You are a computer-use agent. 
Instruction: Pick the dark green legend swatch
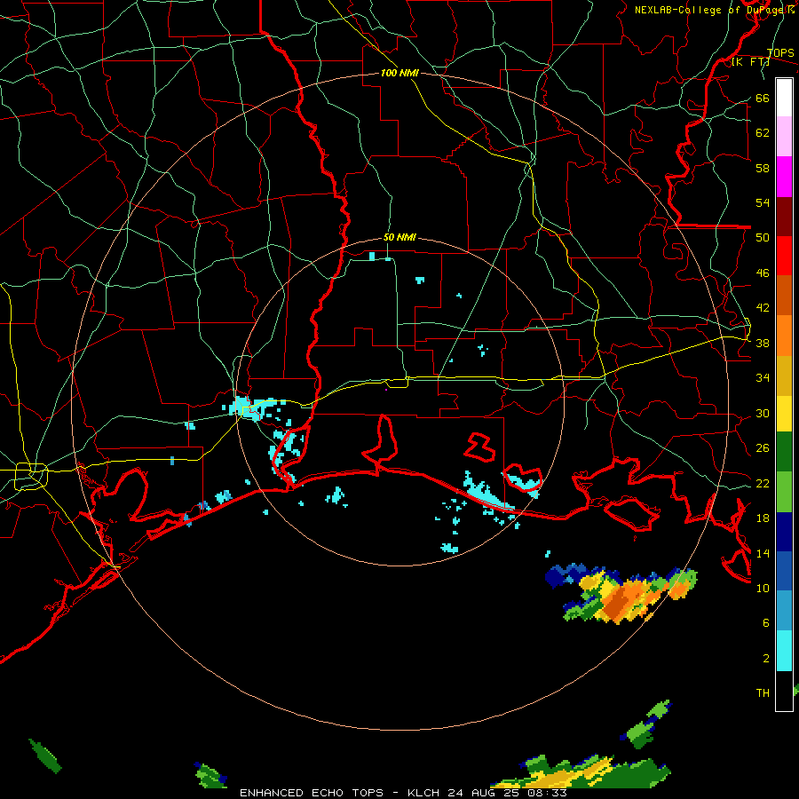pos(784,452)
